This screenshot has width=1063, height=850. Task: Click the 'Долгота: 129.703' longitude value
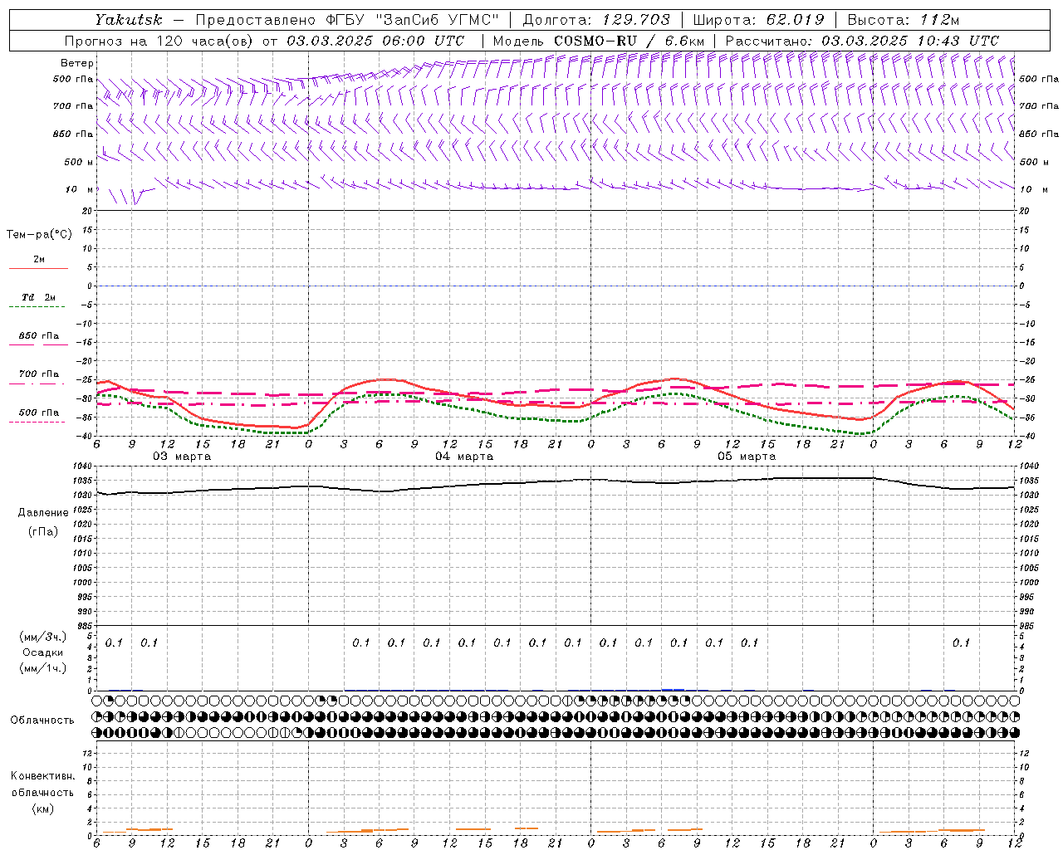tap(596, 20)
